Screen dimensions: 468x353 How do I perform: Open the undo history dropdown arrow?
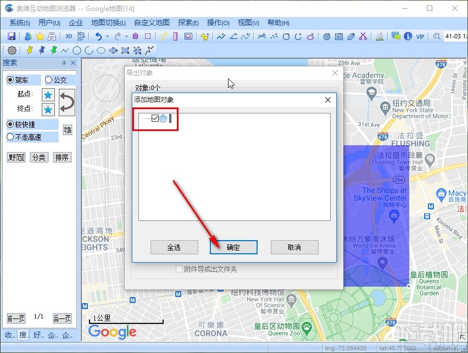click(107, 35)
